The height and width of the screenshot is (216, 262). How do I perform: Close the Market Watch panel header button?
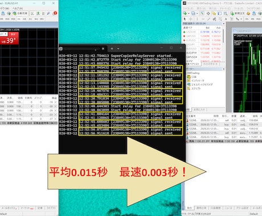pyautogui.click(x=224, y=23)
